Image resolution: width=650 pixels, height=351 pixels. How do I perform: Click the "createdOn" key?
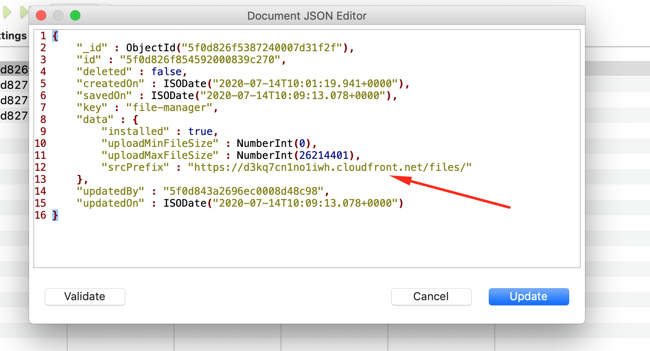(110, 84)
